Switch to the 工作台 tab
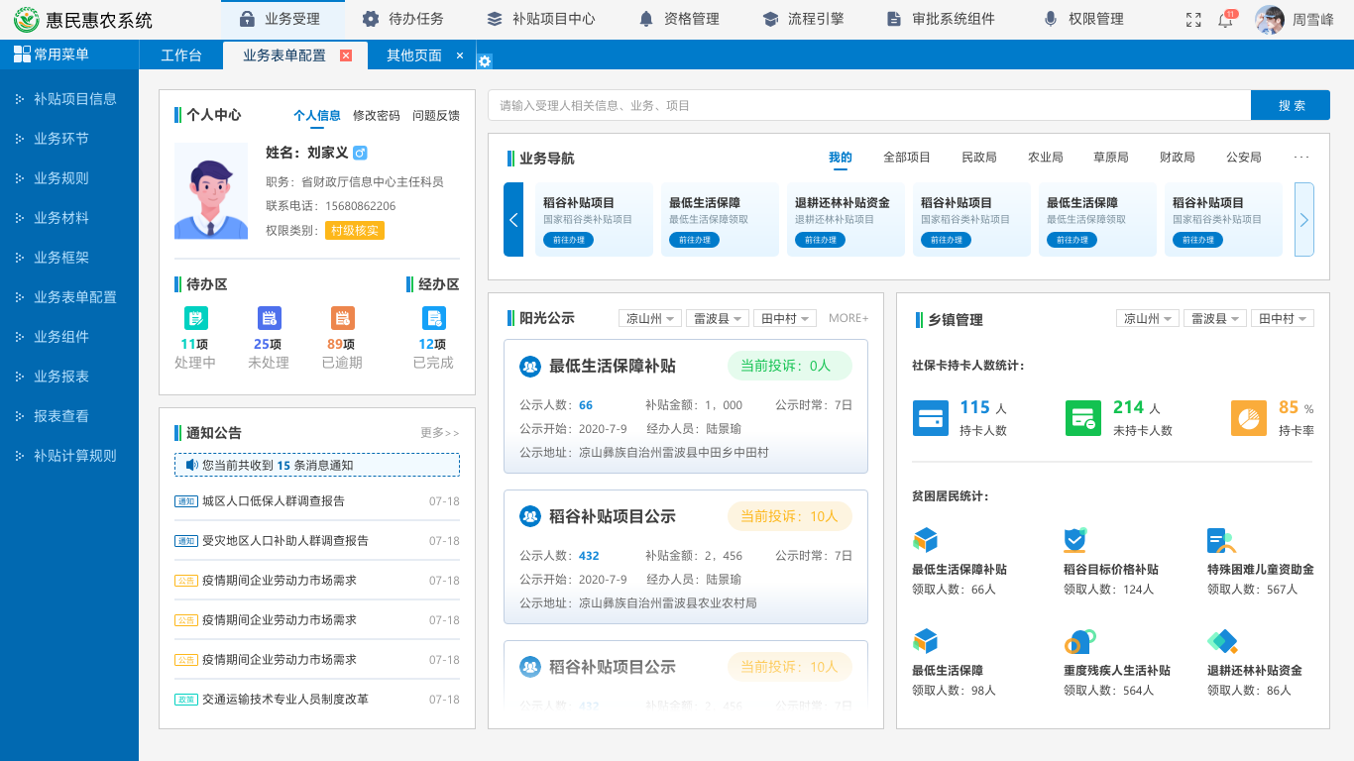The height and width of the screenshot is (761, 1354). tap(181, 56)
